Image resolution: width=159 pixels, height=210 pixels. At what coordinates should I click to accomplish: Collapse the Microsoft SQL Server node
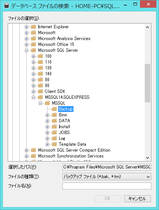coord(26,50)
